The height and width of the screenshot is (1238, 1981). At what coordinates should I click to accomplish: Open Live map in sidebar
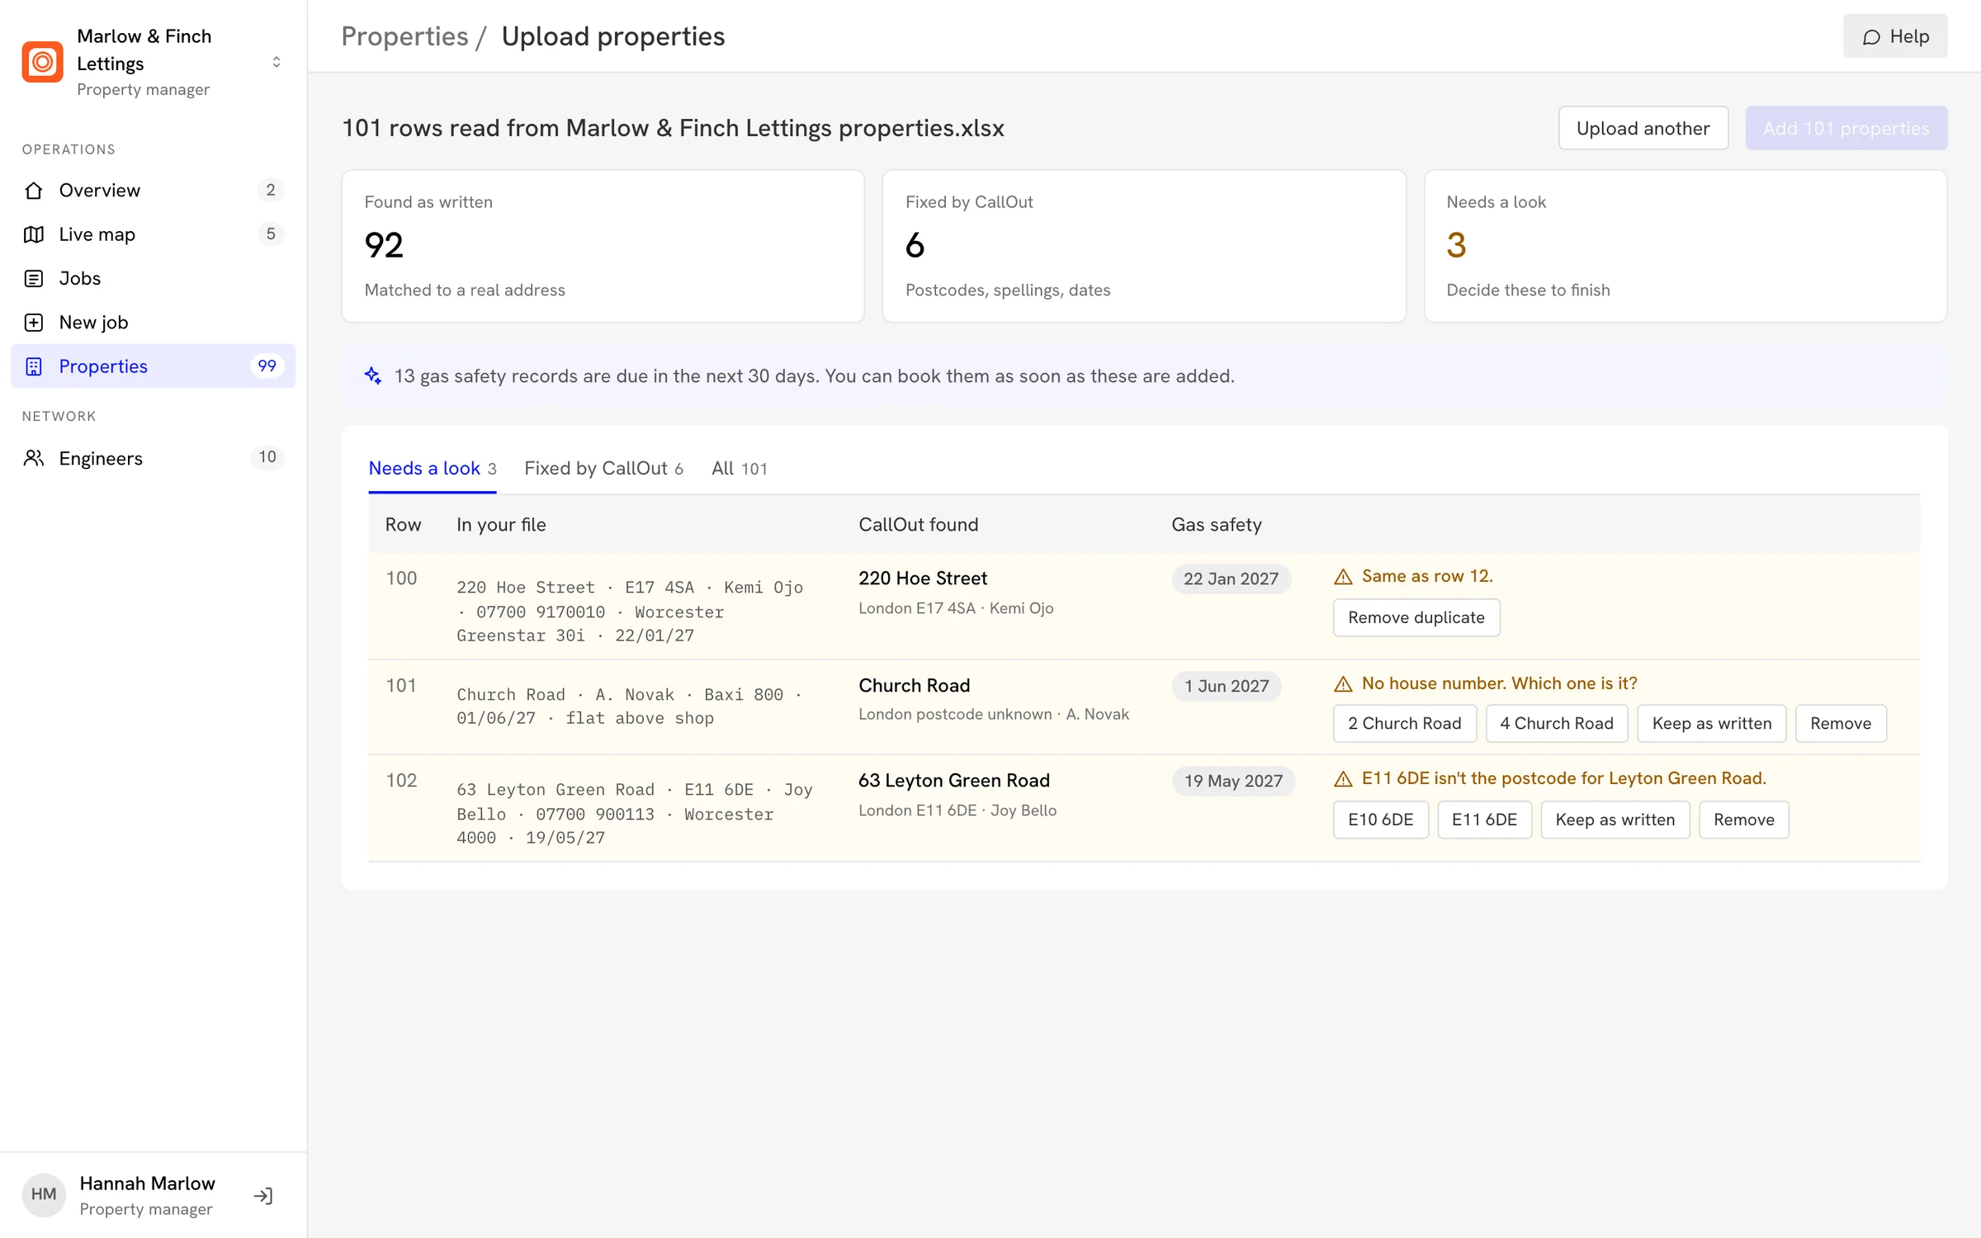(154, 234)
